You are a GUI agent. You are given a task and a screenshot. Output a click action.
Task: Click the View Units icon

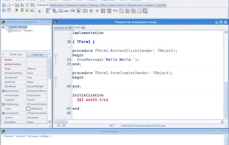[4, 10]
